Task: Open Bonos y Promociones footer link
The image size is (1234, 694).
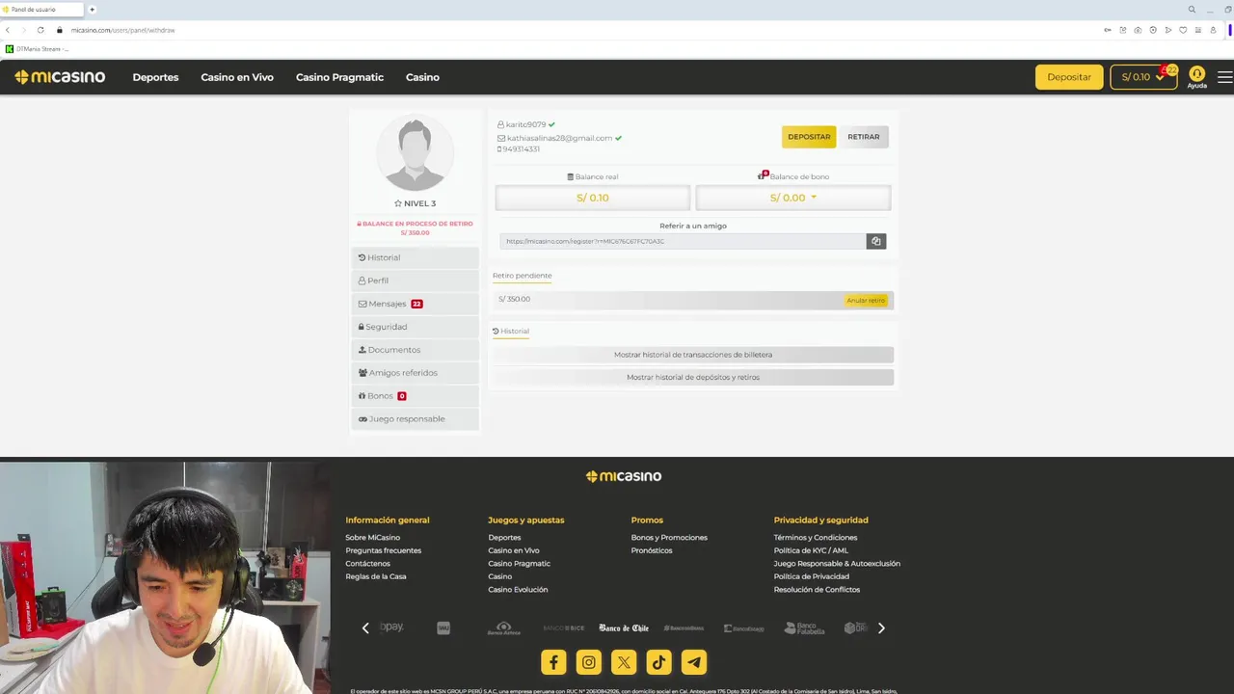Action: coord(669,538)
